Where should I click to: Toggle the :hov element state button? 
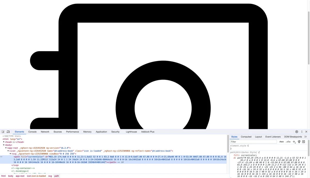(x=281, y=142)
